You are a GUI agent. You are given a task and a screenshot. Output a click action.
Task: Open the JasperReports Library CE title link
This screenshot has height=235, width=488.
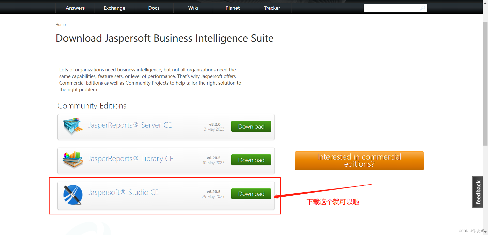131,159
